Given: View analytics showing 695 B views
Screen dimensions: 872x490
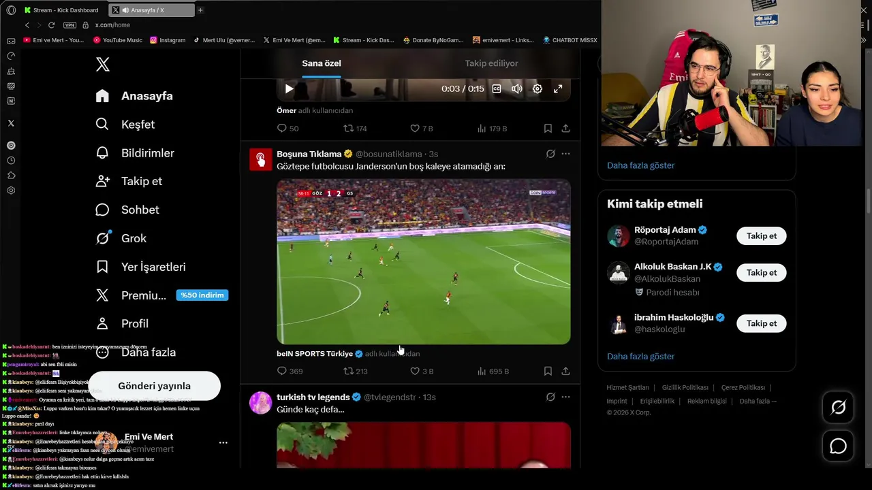Looking at the screenshot, I should (493, 371).
